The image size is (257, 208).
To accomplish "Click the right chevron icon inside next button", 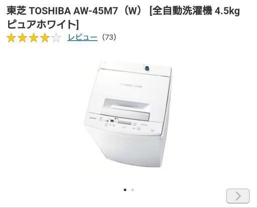I will [238, 196].
